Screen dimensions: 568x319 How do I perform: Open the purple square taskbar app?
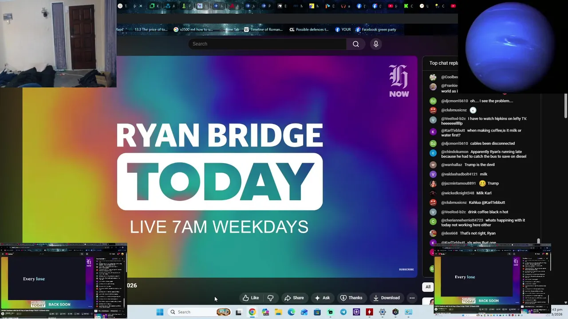coord(356,312)
